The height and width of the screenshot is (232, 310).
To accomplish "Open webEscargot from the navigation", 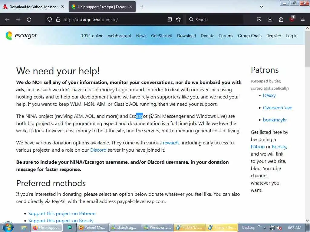I will point(120,36).
